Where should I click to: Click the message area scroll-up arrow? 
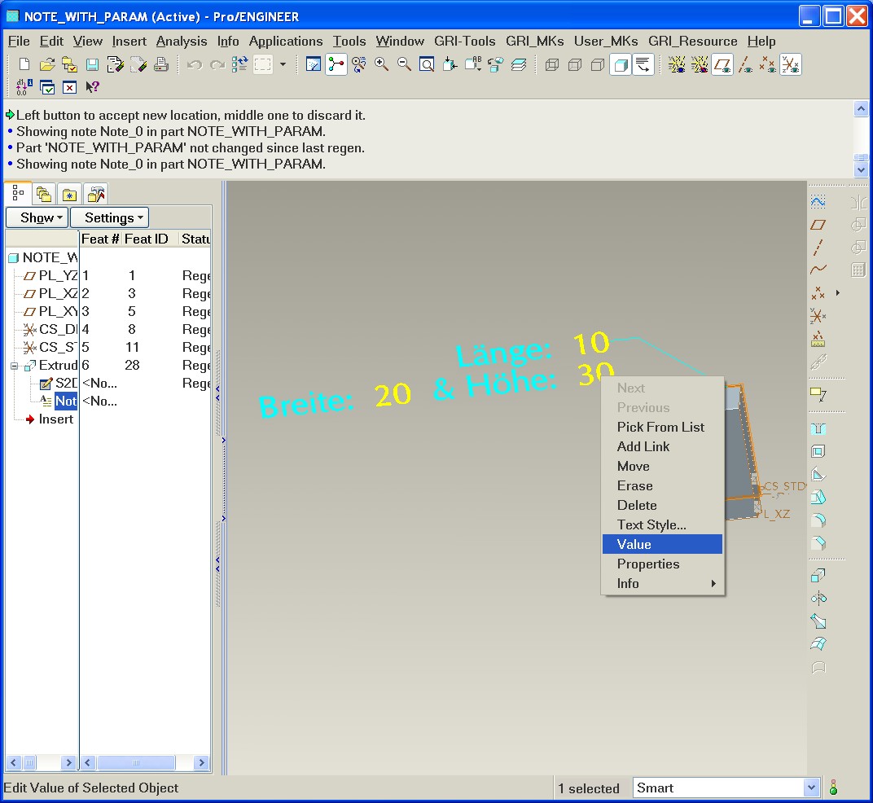(861, 109)
